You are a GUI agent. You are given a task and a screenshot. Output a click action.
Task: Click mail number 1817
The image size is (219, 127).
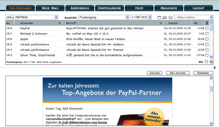(9, 34)
